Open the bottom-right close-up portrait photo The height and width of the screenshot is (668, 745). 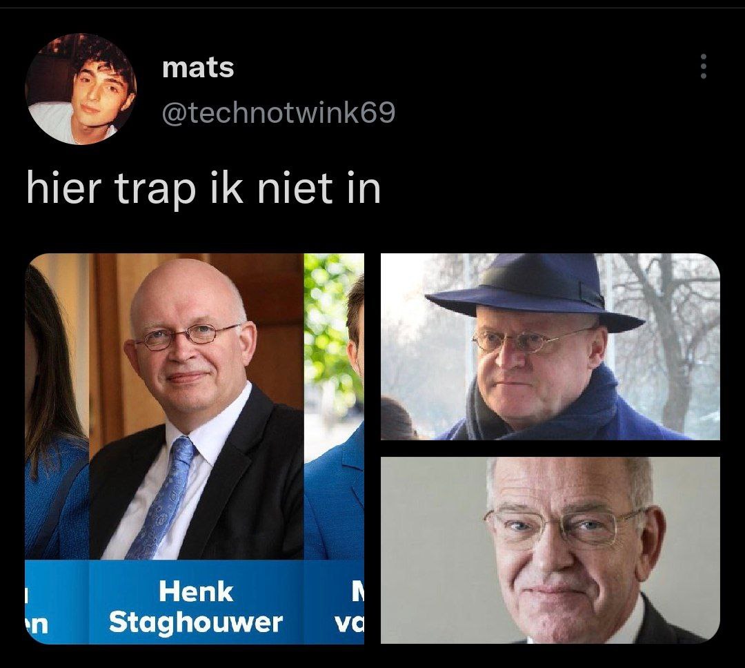(x=550, y=550)
